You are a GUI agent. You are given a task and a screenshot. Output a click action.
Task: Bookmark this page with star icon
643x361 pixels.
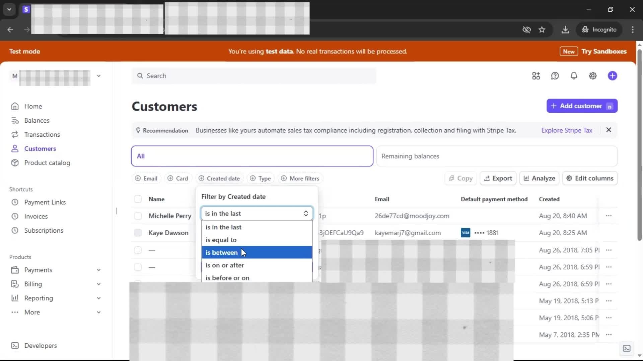(542, 29)
